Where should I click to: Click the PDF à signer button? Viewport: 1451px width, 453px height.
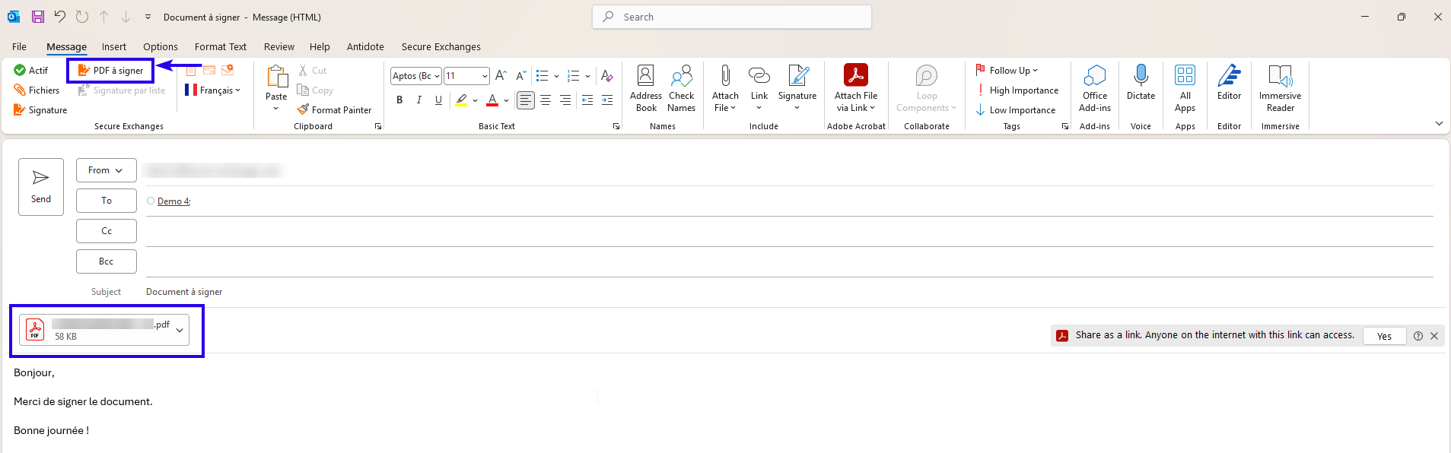(111, 71)
